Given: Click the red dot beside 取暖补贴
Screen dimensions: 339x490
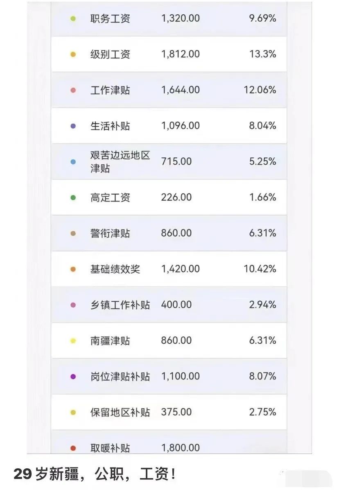Looking at the screenshot, I should tap(73, 448).
